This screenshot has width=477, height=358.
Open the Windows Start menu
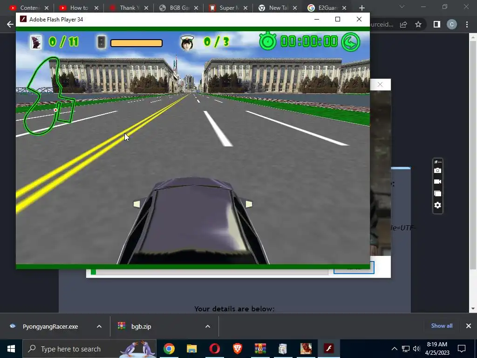pyautogui.click(x=11, y=349)
